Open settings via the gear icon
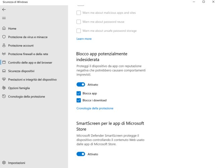 point(4,163)
